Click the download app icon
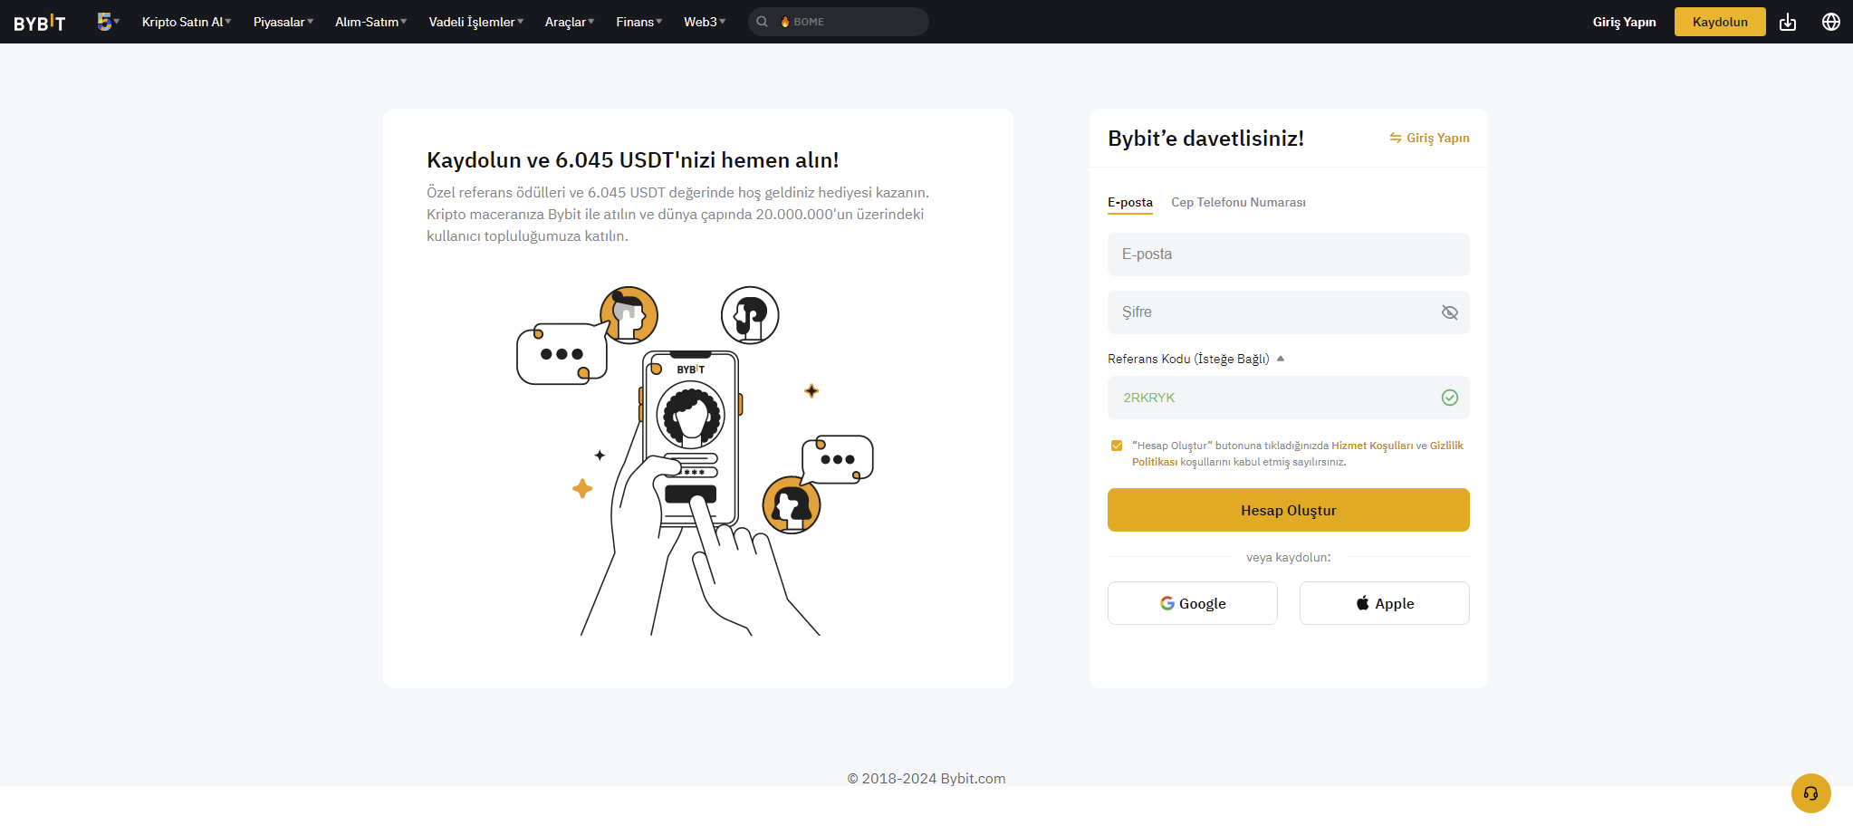Image resolution: width=1853 pixels, height=835 pixels. point(1788,22)
